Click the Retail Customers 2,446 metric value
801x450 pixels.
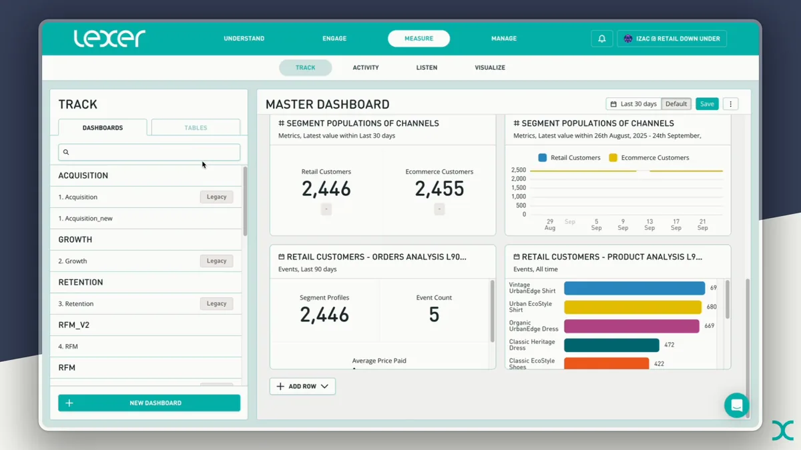tap(326, 189)
